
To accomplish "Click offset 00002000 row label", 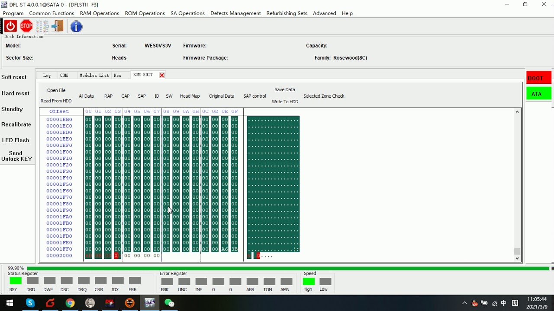I will point(59,255).
